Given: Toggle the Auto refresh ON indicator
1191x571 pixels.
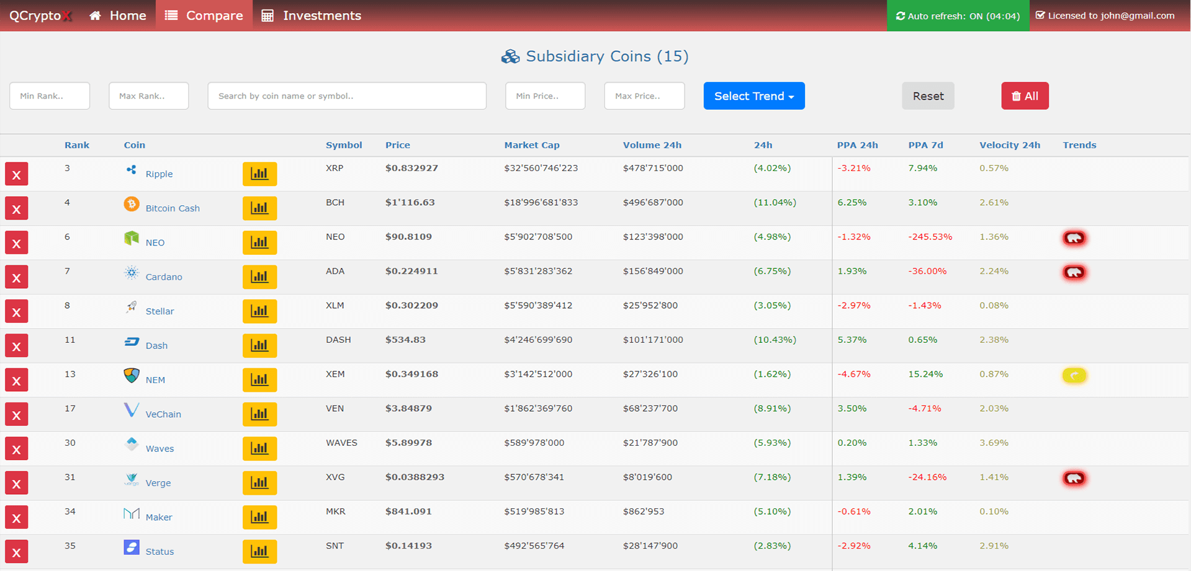Looking at the screenshot, I should tap(958, 15).
